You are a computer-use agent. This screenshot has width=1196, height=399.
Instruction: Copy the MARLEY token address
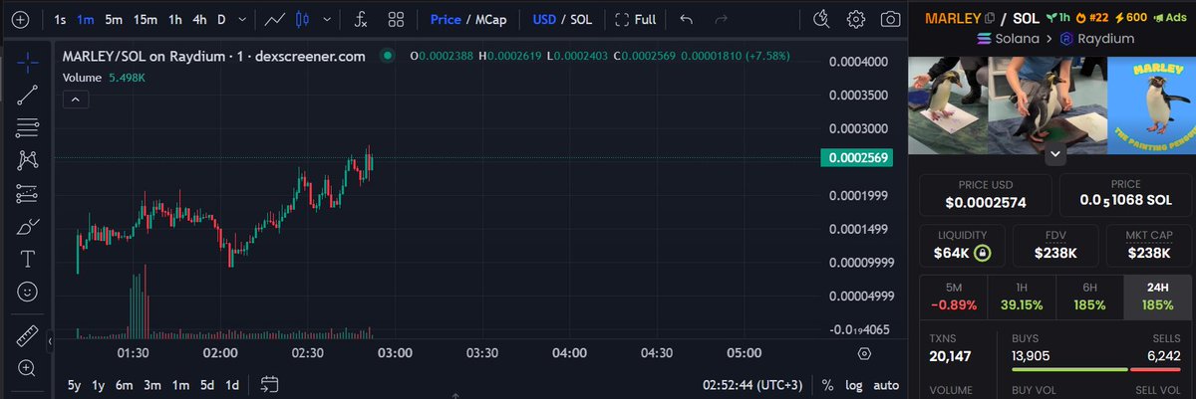coord(989,19)
